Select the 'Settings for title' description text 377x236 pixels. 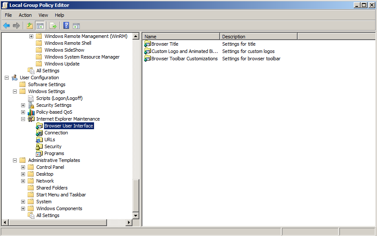click(239, 44)
